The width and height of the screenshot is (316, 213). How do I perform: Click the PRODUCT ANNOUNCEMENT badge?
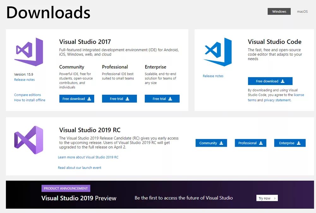pos(66,188)
